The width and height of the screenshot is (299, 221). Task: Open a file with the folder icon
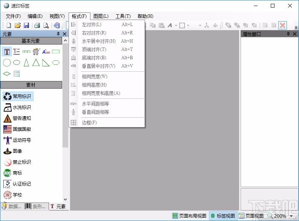tap(18, 25)
